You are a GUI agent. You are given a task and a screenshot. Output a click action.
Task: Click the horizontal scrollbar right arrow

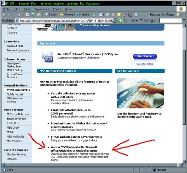tap(181, 165)
